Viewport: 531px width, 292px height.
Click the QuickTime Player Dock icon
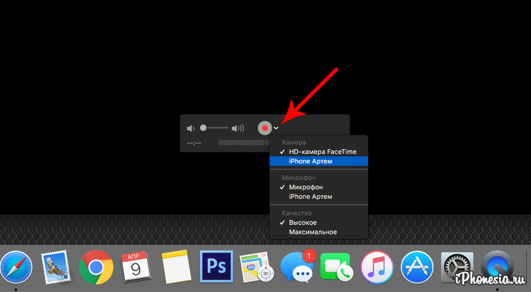click(498, 268)
